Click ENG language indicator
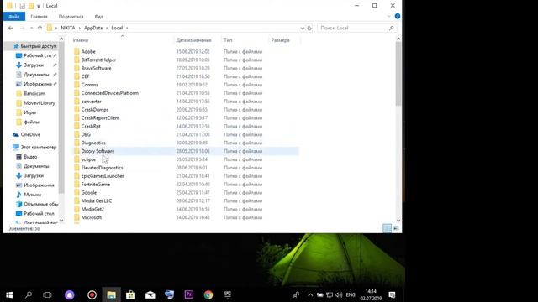The width and height of the screenshot is (538, 302). [351, 294]
